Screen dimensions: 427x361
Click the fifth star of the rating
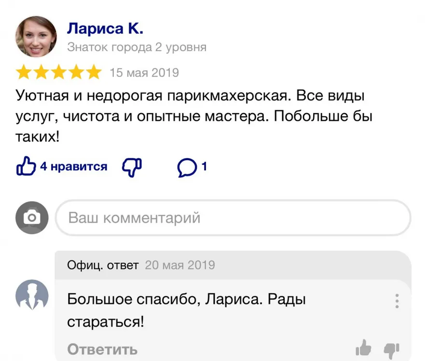(x=94, y=73)
